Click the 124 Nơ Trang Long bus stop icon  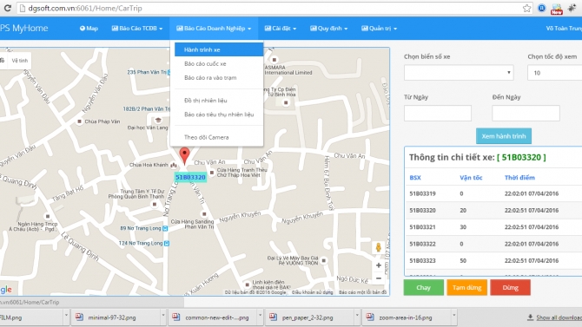[167, 243]
